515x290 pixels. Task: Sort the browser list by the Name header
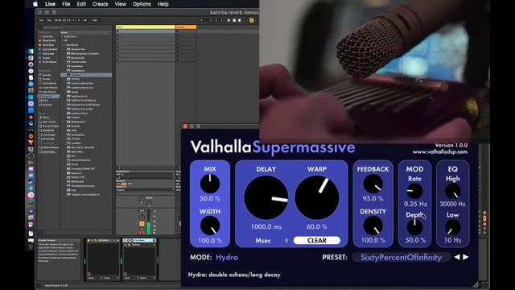(x=86, y=32)
